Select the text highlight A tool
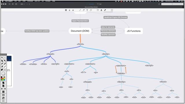The image size is (185, 104). point(69,10)
